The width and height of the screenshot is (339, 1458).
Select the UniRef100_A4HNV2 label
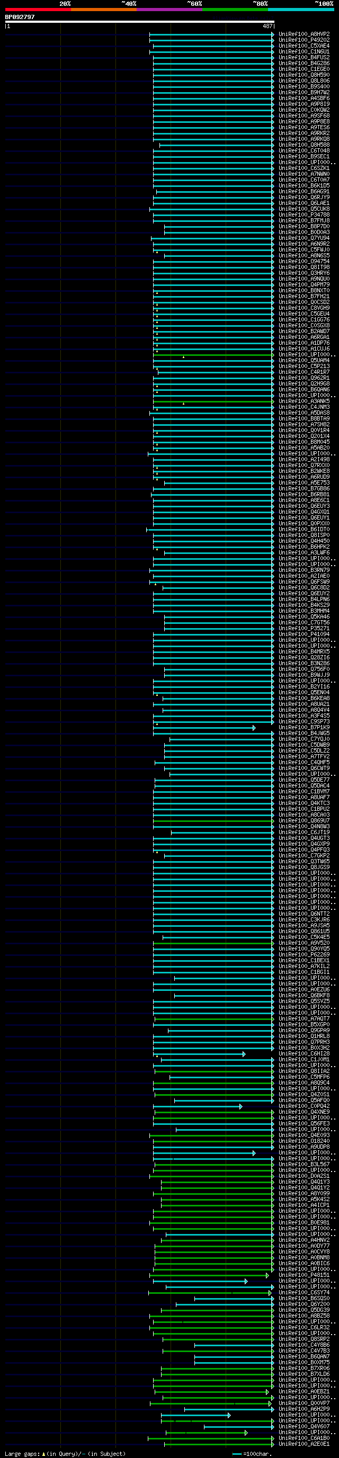pyautogui.click(x=304, y=1241)
